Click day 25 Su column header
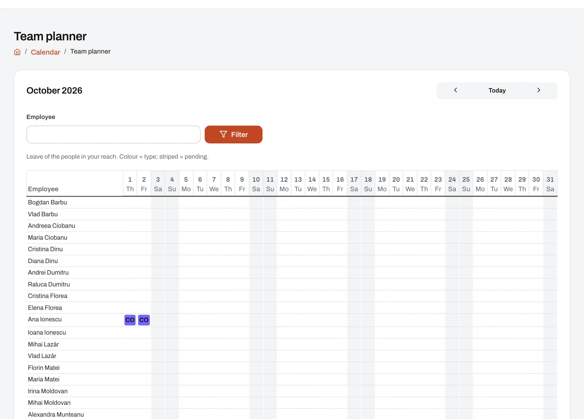Screen dimensions: 584x419 click(466, 184)
